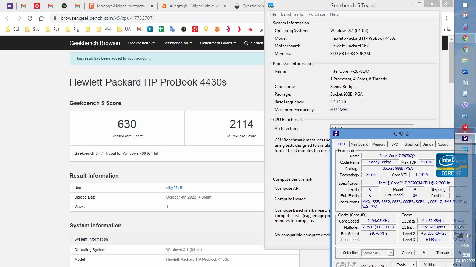Screen dimensions: 476x267
Task: Click the Intel Core i7 logo in CPU-Z
Action: (x=452, y=165)
